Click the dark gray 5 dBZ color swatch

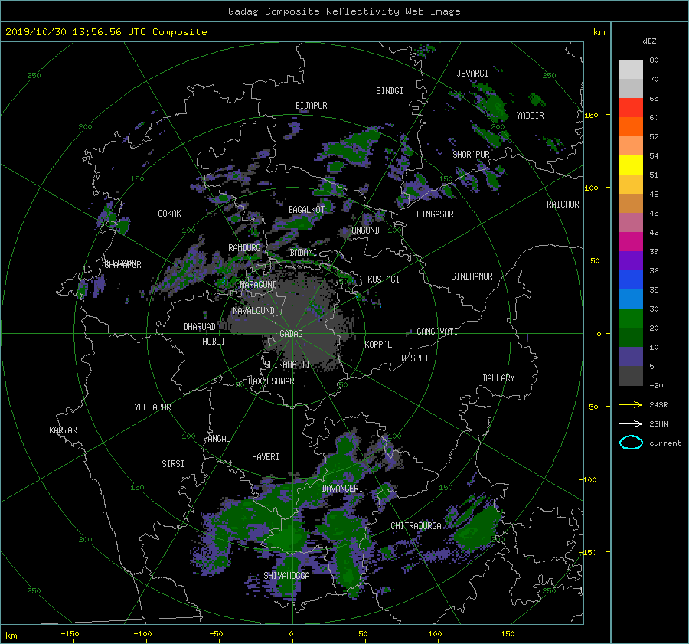(x=631, y=375)
